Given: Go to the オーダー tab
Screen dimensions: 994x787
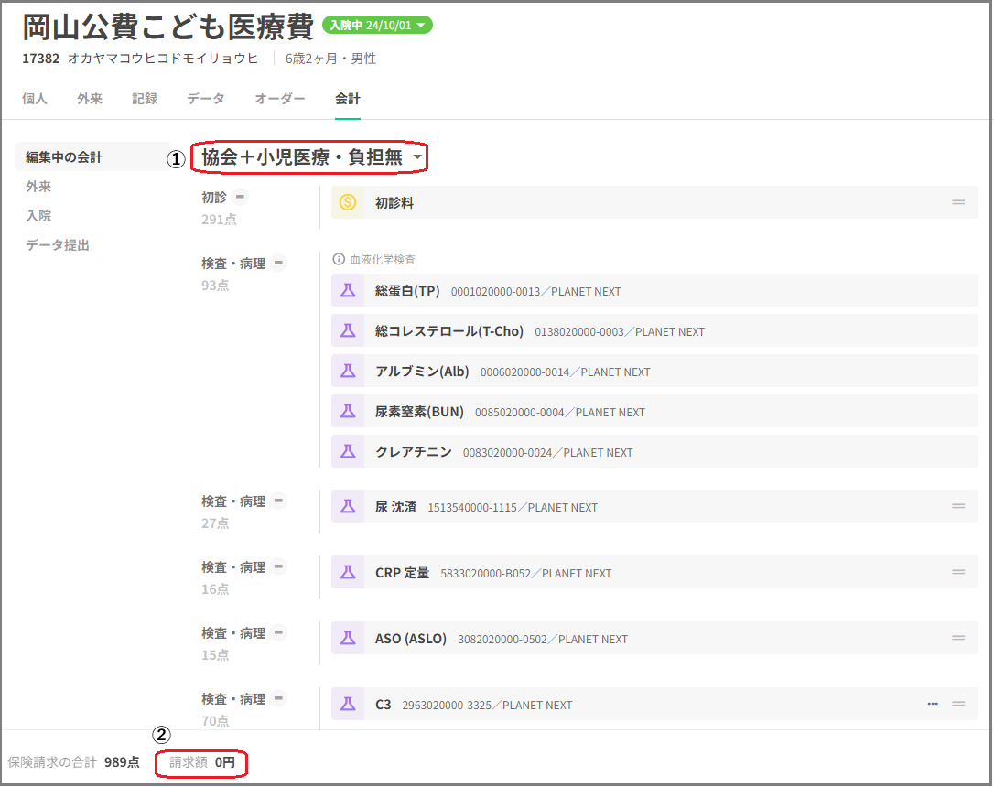Looking at the screenshot, I should click(279, 99).
